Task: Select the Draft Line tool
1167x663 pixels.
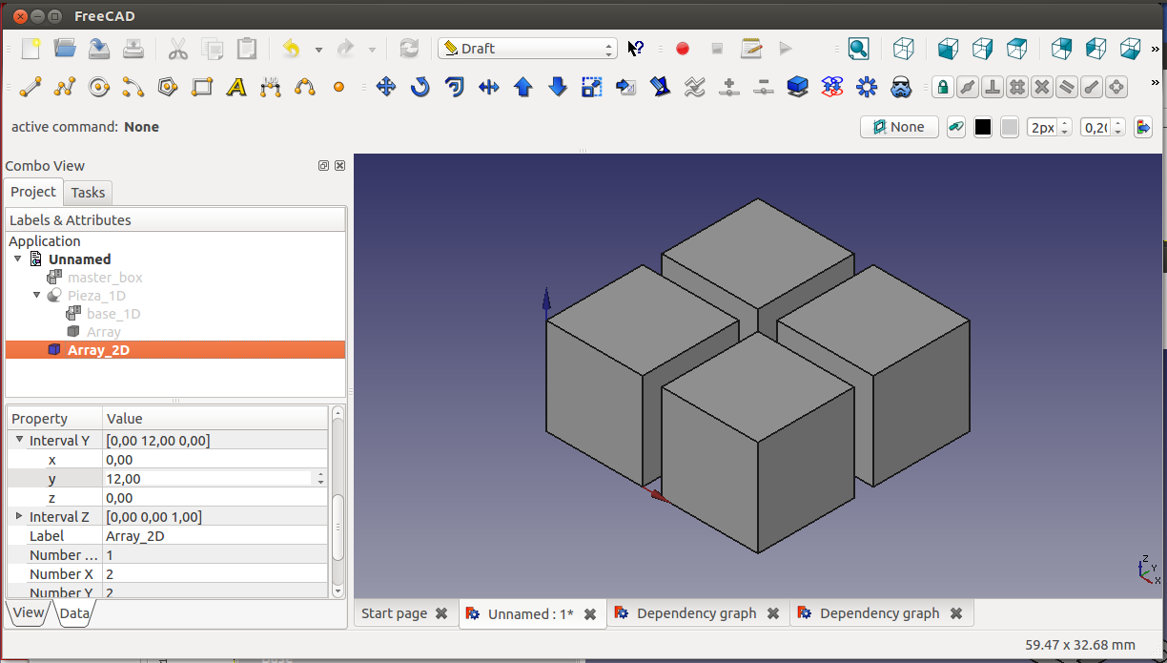Action: point(31,88)
